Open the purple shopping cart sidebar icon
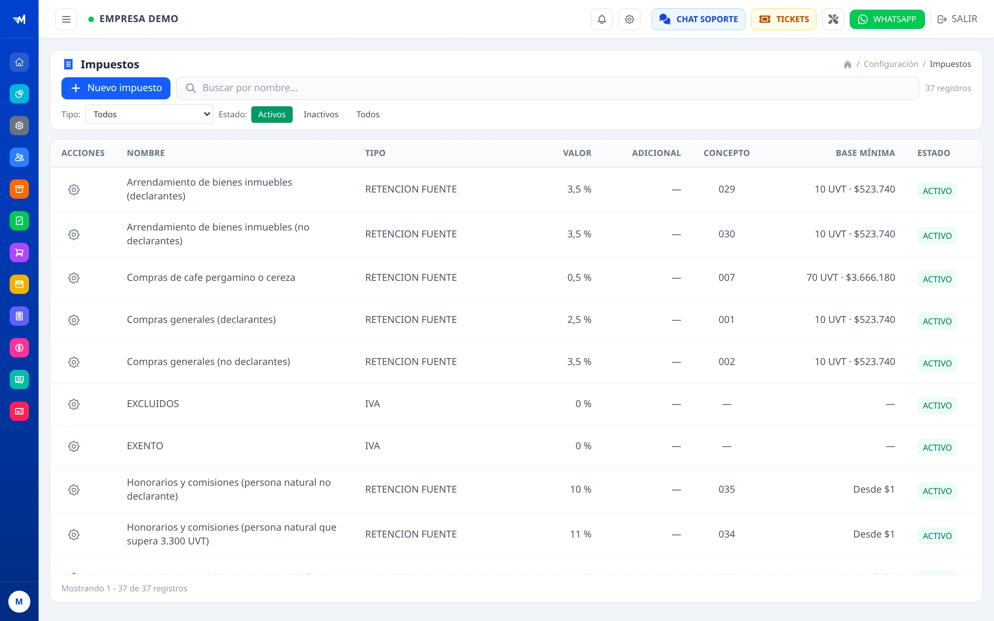This screenshot has width=994, height=621. coord(19,253)
